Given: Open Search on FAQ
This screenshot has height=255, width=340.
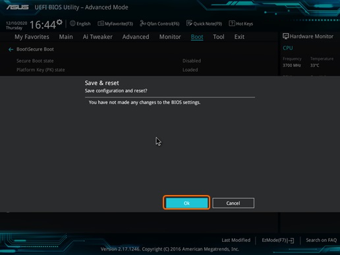Looking at the screenshot, I should (321, 240).
